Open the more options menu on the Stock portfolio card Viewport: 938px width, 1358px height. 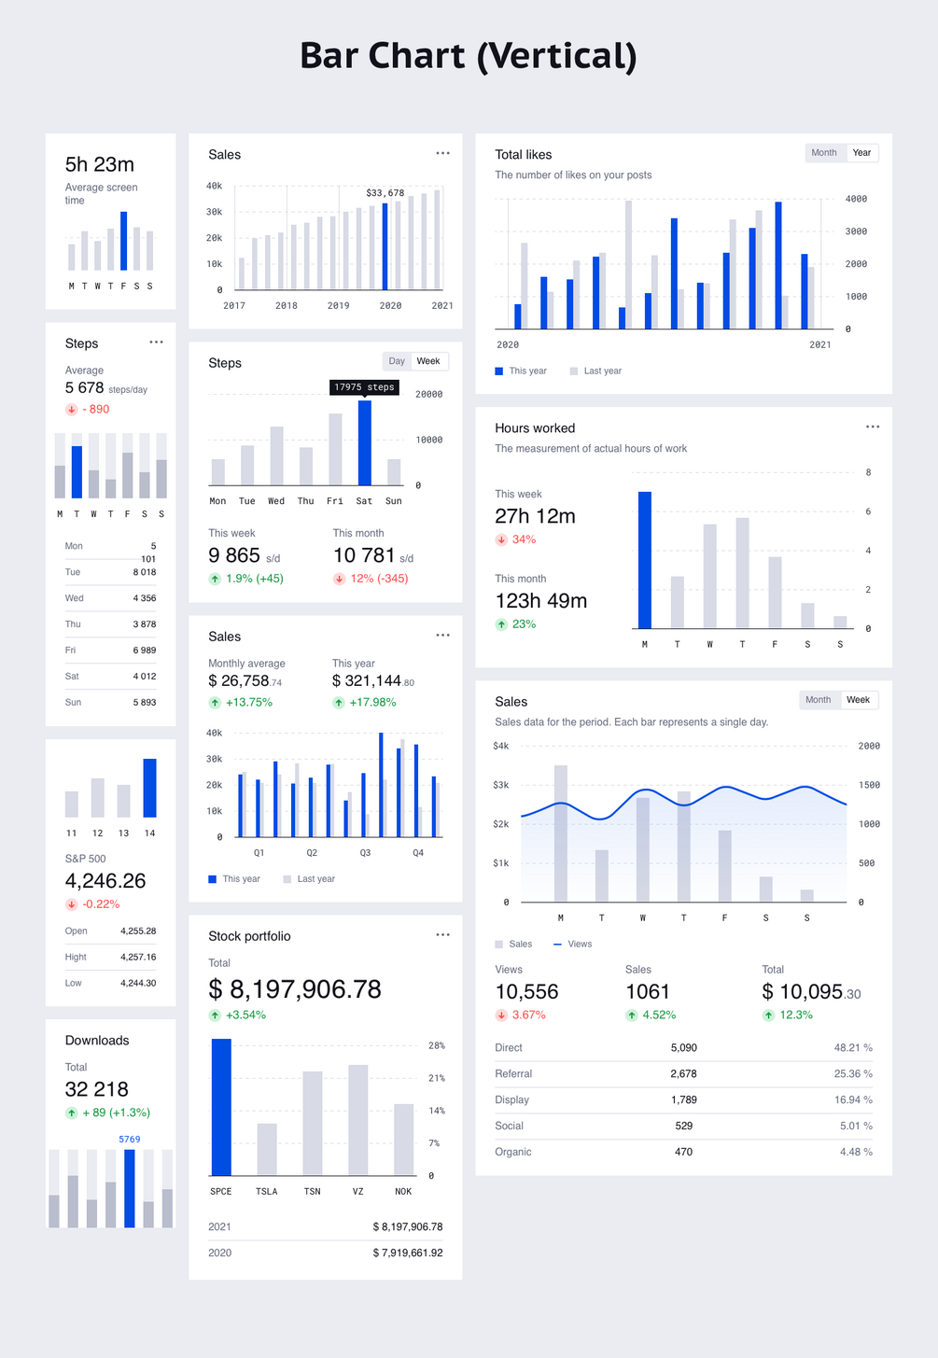tap(442, 934)
